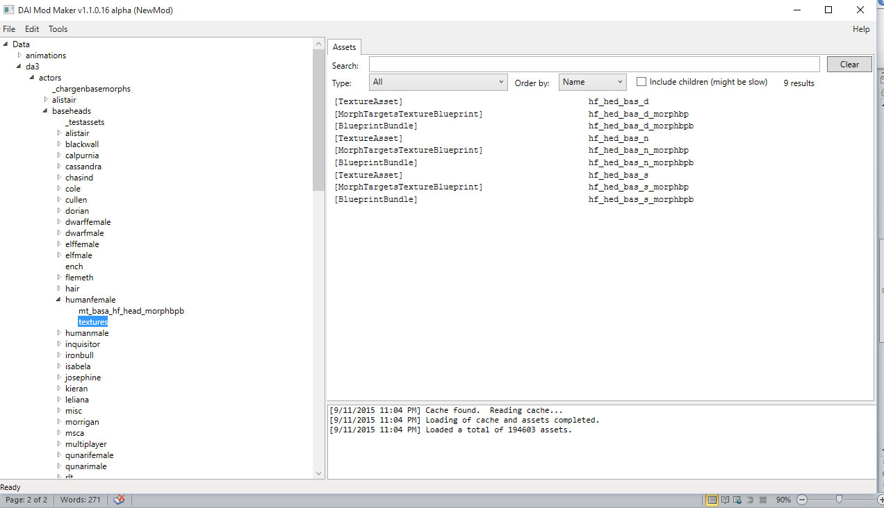Select the qunarifemale tree node
The width and height of the screenshot is (884, 508).
[x=90, y=455]
